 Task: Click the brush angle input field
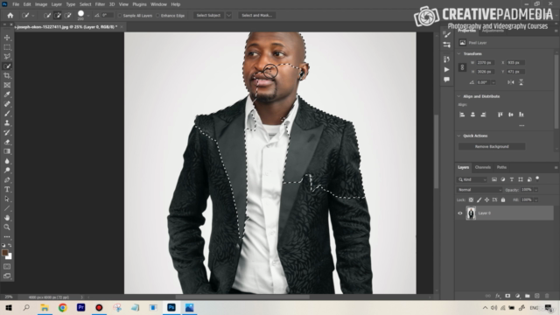pos(107,16)
